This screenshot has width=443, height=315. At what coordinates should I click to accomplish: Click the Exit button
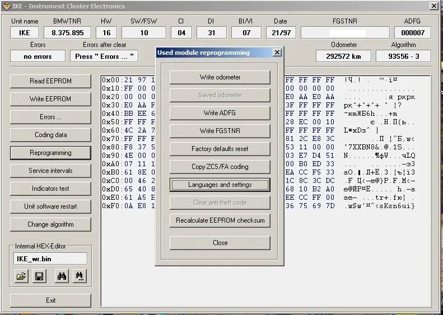50,300
